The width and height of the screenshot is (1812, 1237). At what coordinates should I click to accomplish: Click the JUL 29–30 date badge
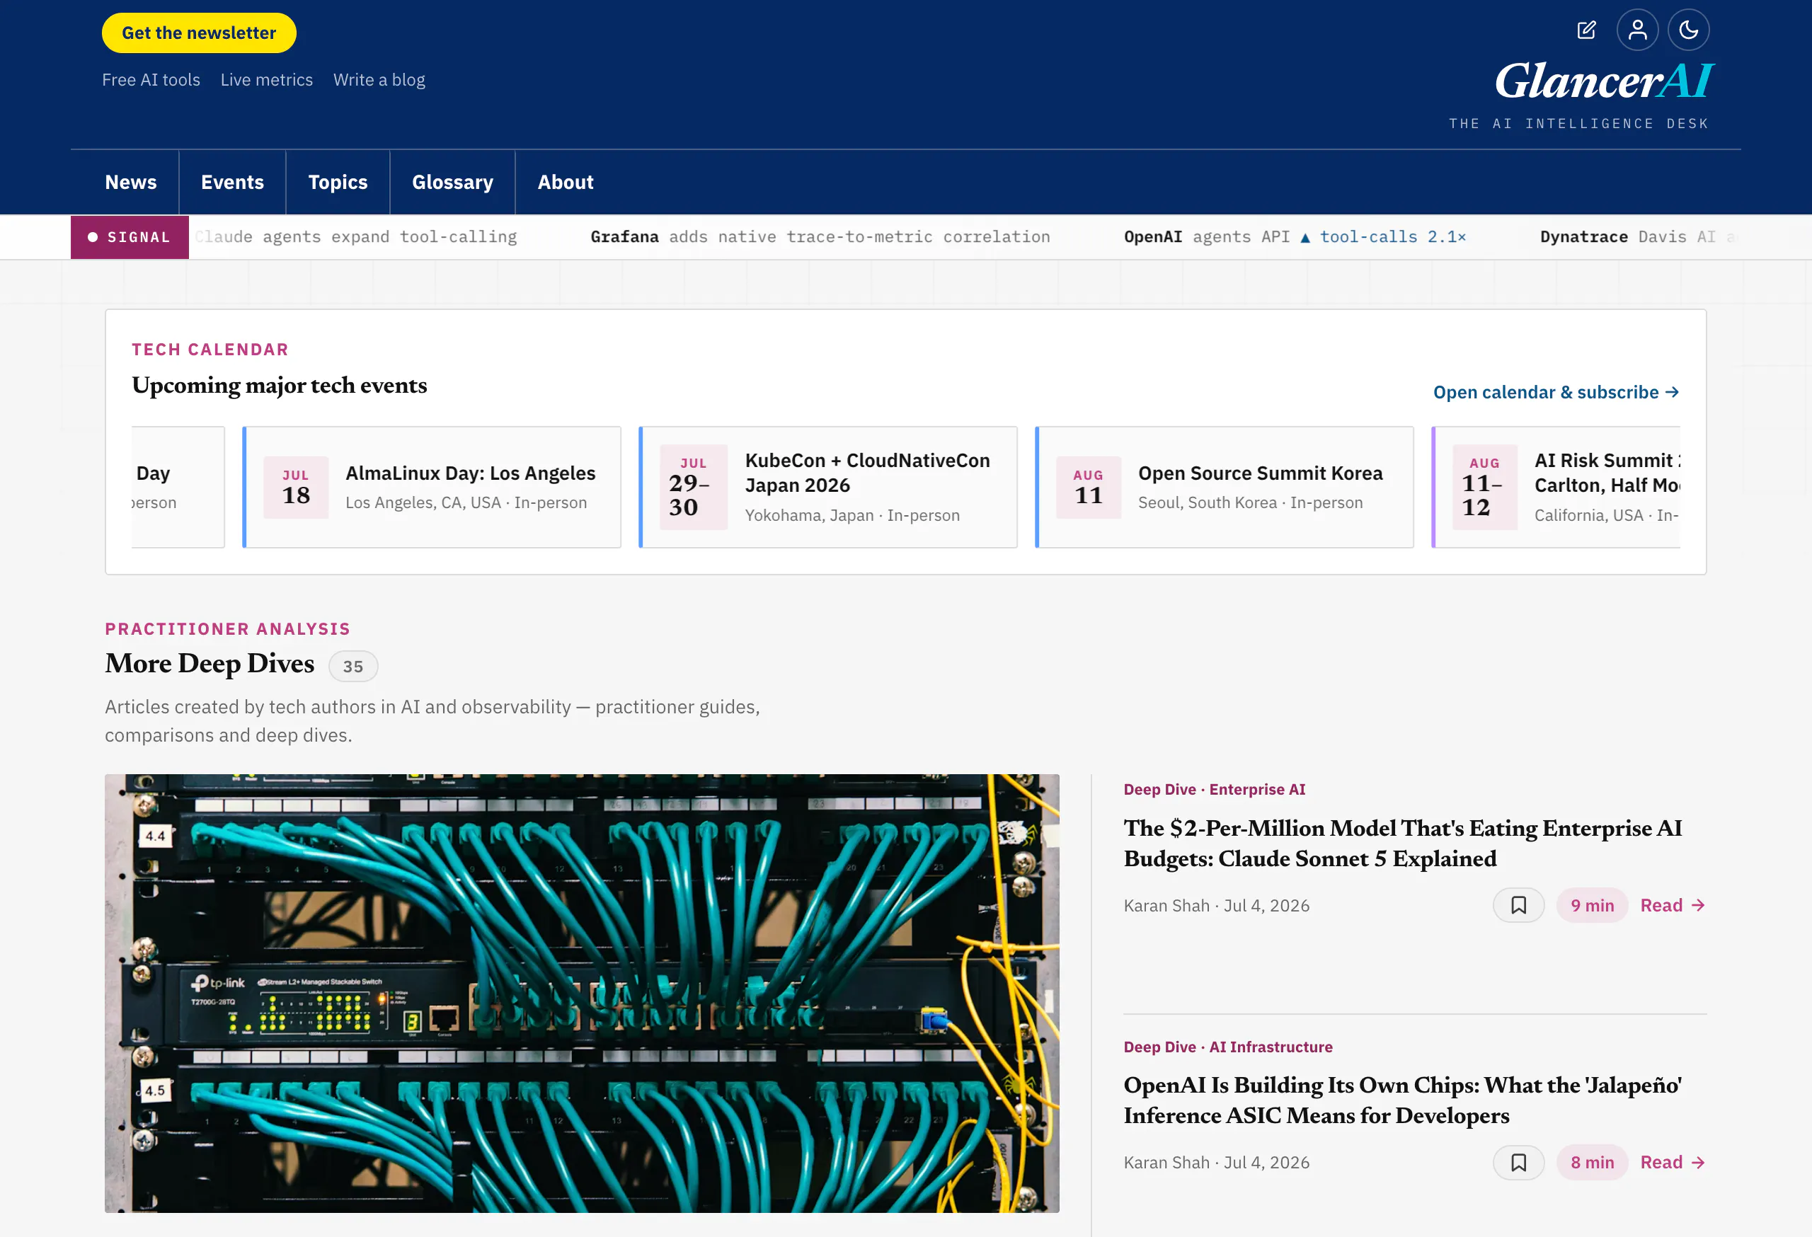693,487
